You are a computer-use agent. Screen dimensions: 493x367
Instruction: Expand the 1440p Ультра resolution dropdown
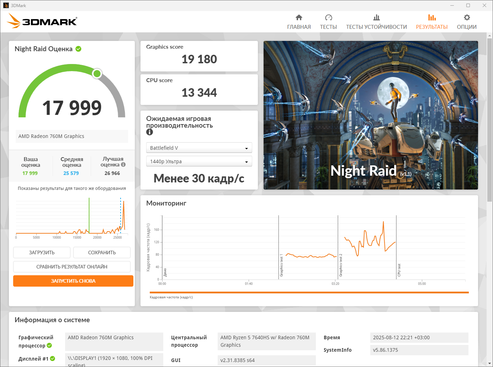(199, 161)
